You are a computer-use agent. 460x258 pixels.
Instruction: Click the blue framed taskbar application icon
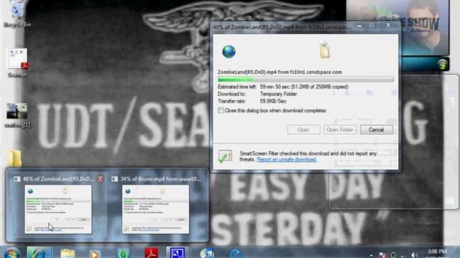pos(178,253)
